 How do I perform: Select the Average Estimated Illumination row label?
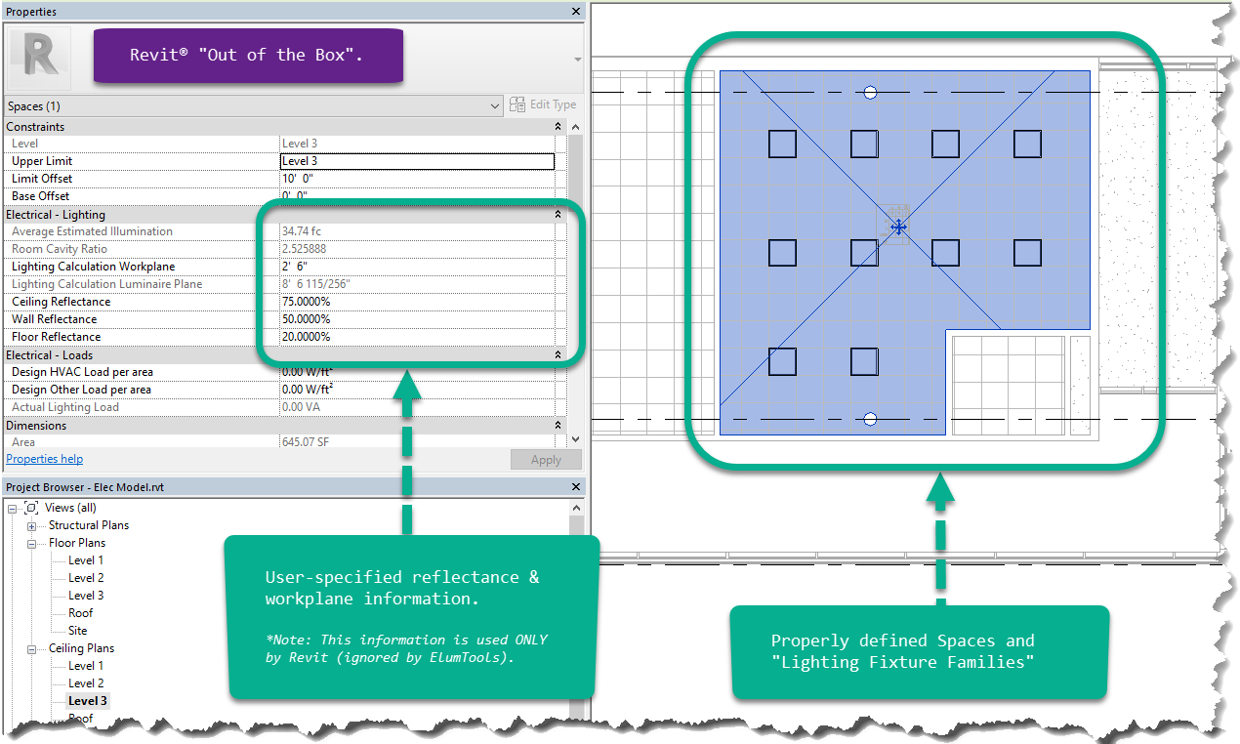click(92, 231)
